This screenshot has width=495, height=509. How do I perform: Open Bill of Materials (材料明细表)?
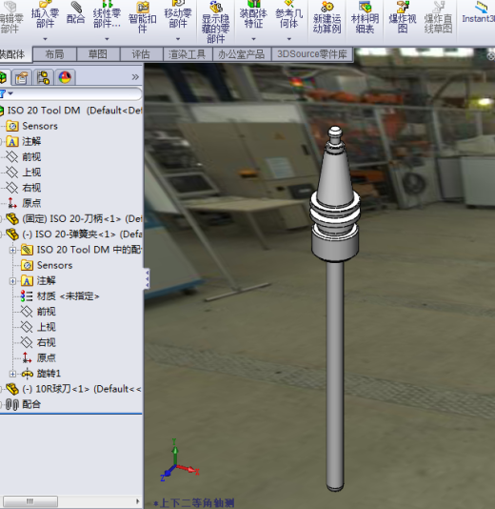(x=365, y=17)
